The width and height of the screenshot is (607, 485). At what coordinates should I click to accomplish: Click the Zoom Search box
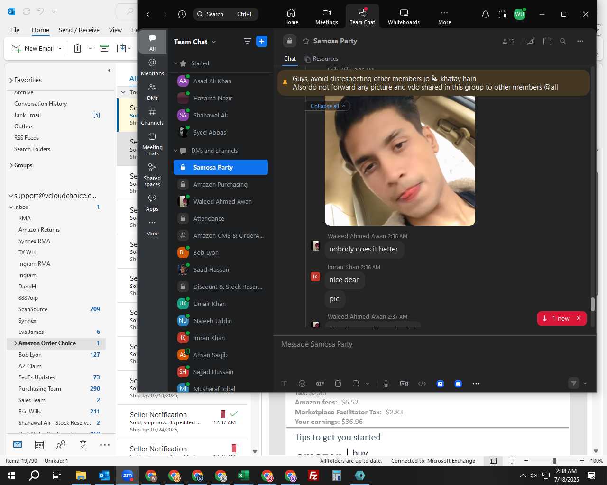click(x=226, y=14)
